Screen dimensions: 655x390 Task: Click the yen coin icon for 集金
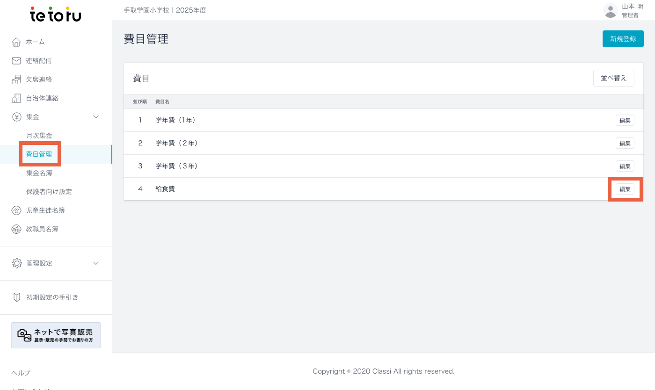[16, 117]
